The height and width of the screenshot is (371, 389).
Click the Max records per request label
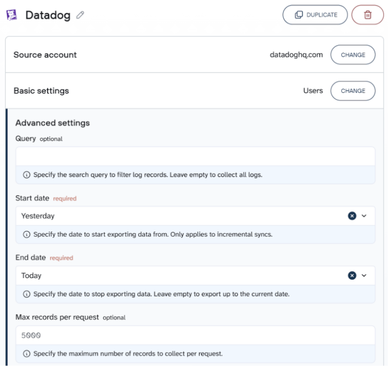click(57, 317)
